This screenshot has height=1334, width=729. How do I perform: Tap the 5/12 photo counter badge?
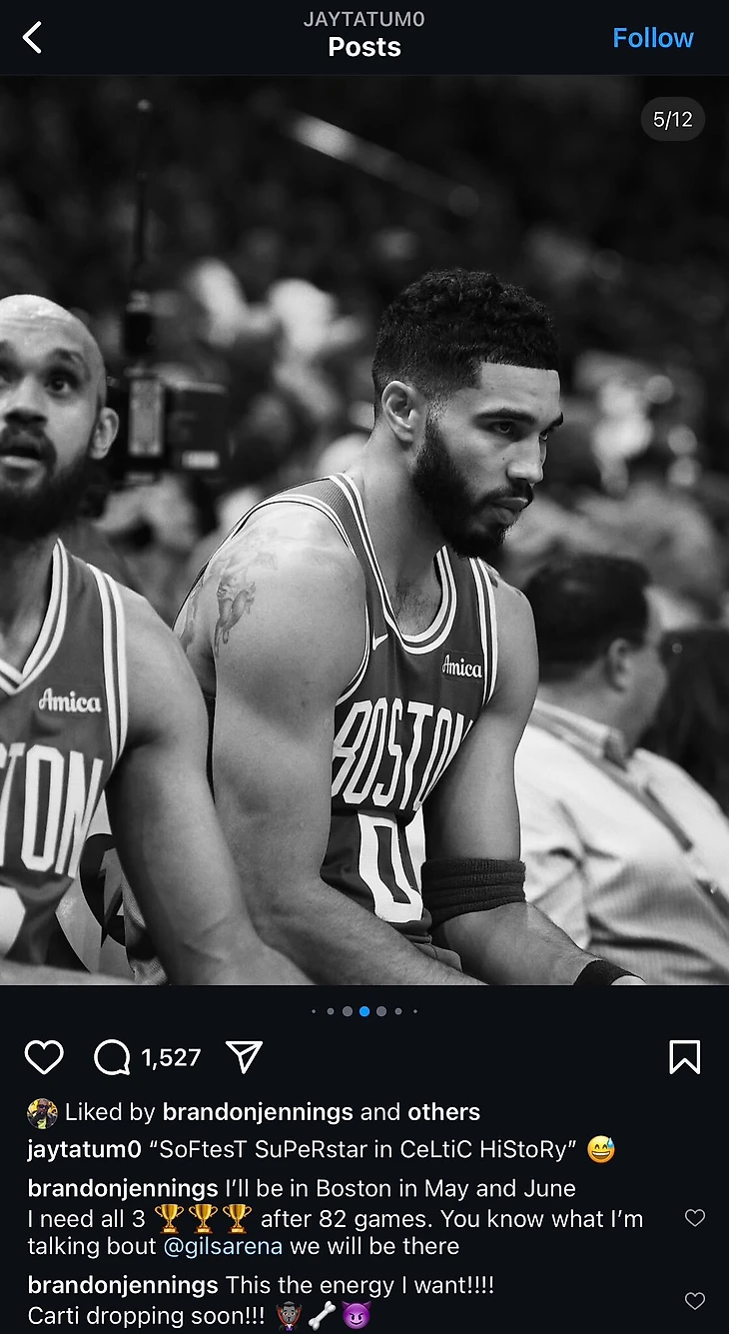click(x=672, y=120)
